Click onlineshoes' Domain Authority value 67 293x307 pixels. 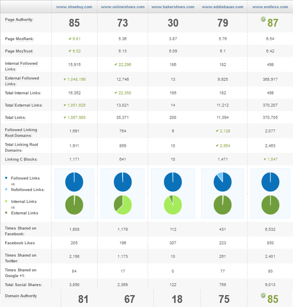click(x=129, y=299)
